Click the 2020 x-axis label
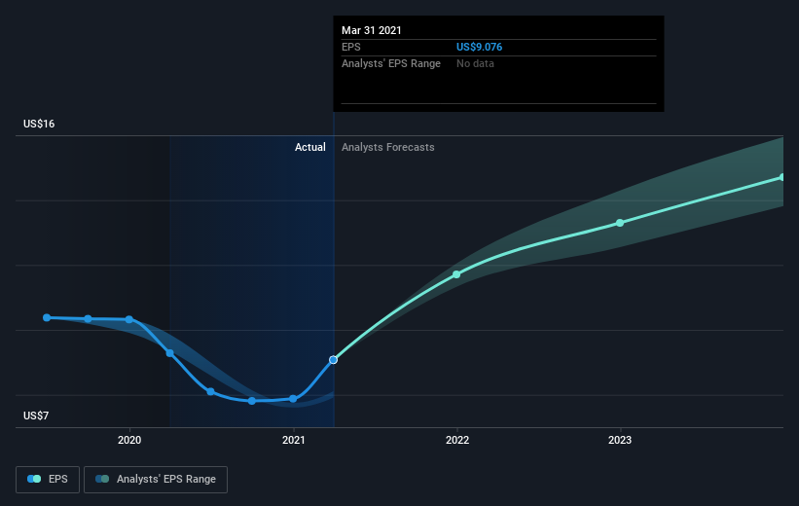The height and width of the screenshot is (506, 799). point(129,440)
